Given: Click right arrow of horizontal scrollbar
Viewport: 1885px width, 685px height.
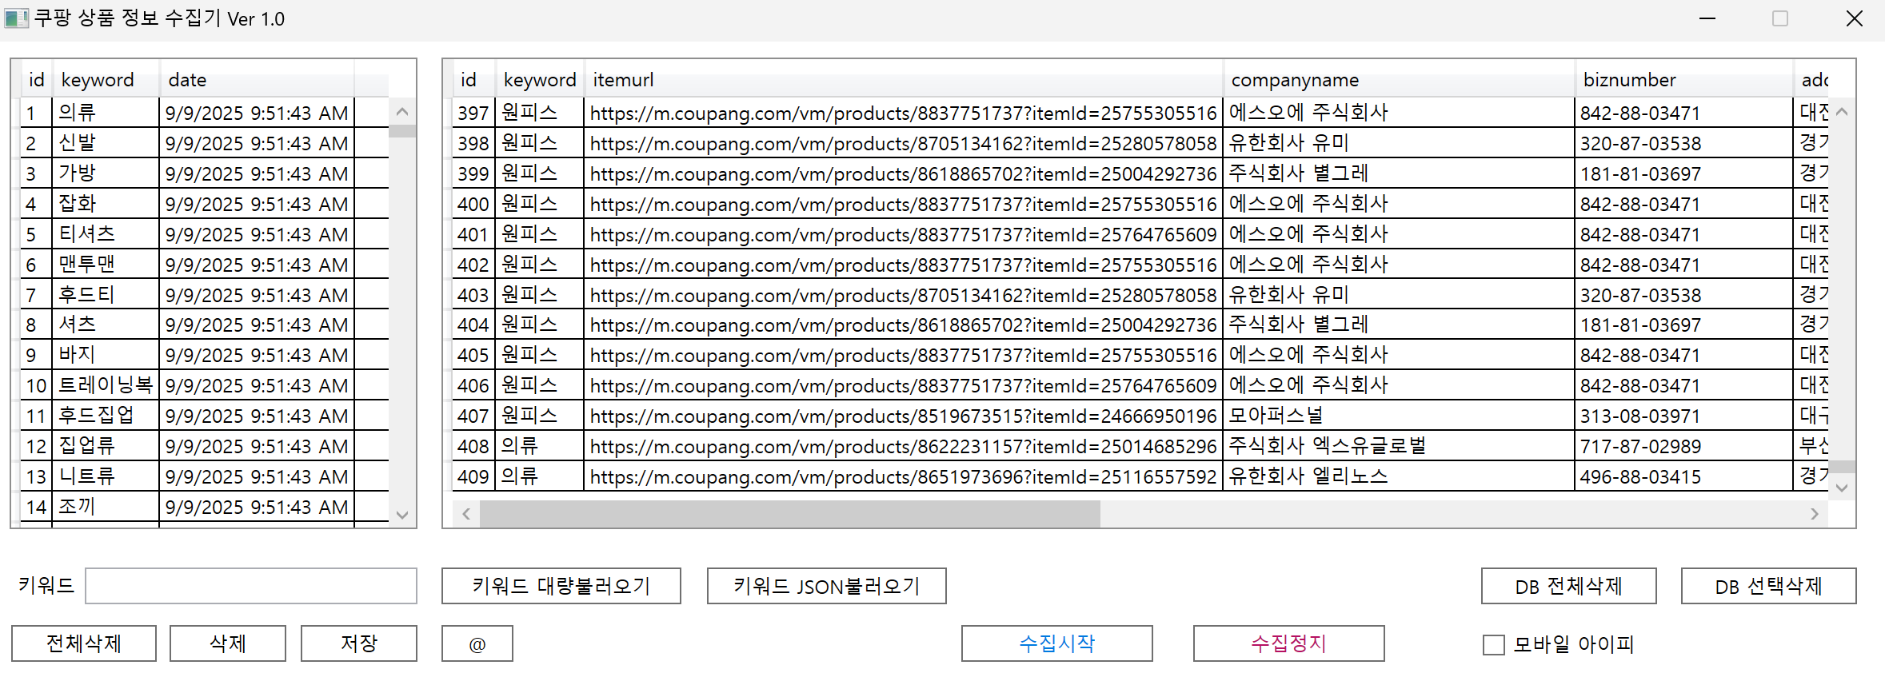Looking at the screenshot, I should tap(1814, 514).
